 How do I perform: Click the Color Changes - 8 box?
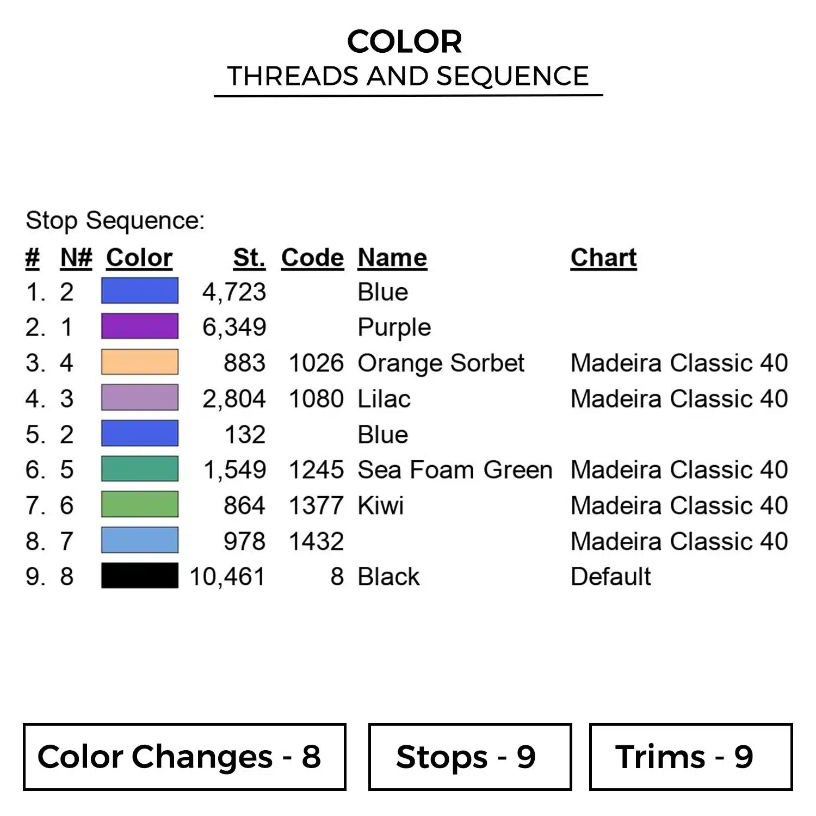[184, 757]
